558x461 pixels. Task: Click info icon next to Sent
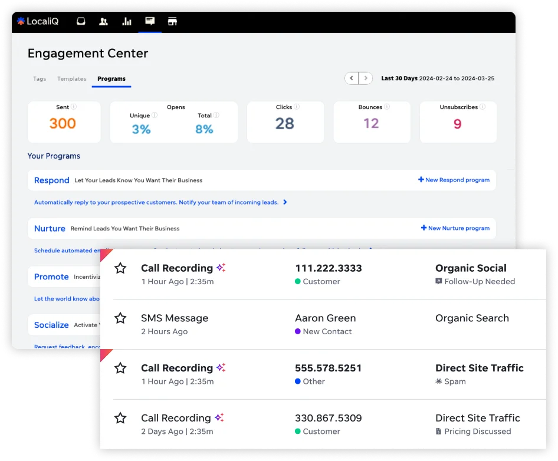74,107
